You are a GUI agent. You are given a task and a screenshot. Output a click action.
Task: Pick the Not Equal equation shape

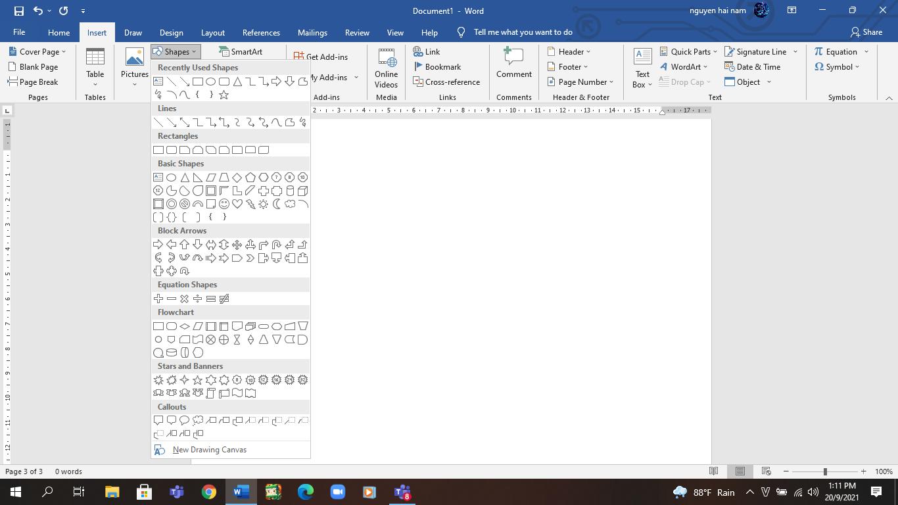pos(224,299)
